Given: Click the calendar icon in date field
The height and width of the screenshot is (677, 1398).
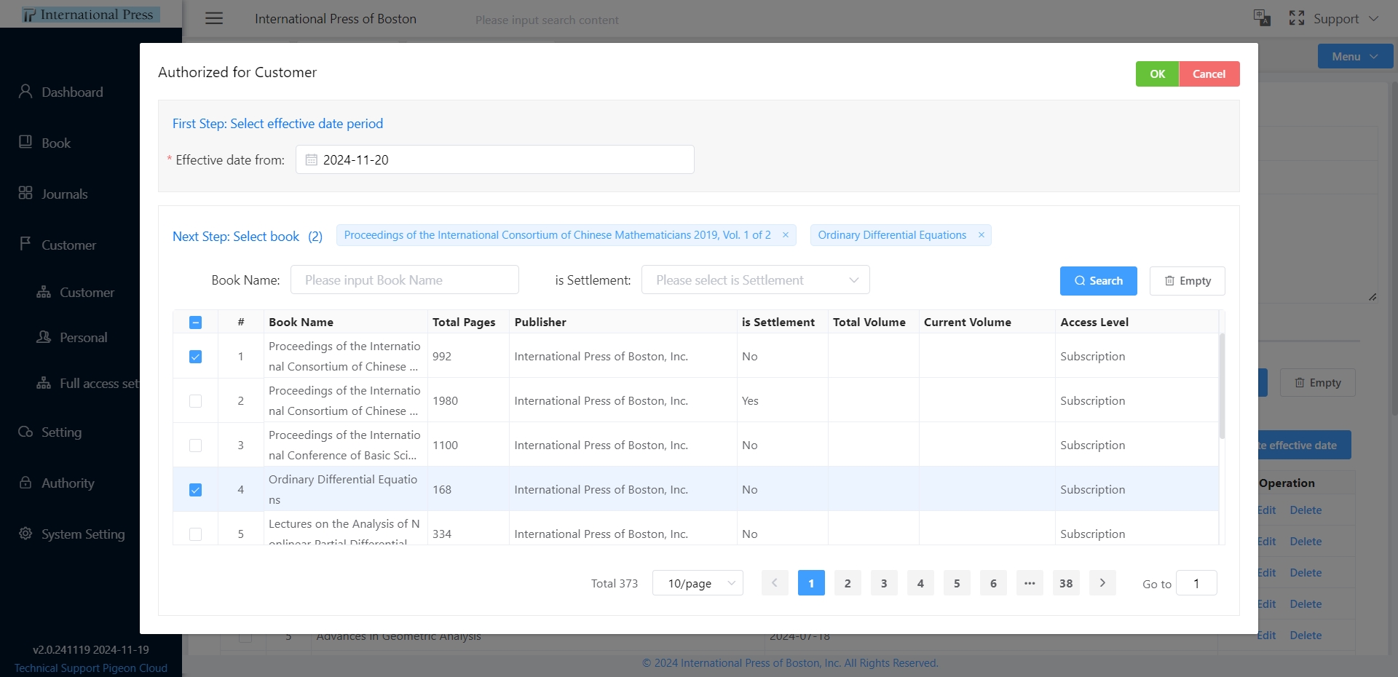Looking at the screenshot, I should 311,159.
